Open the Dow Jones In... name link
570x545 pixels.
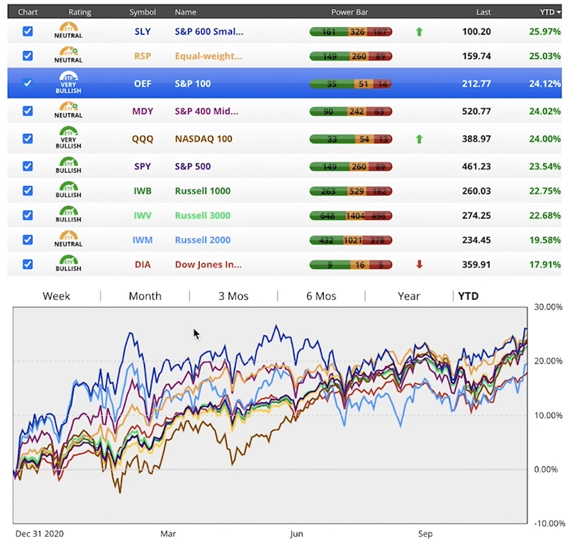click(x=208, y=265)
